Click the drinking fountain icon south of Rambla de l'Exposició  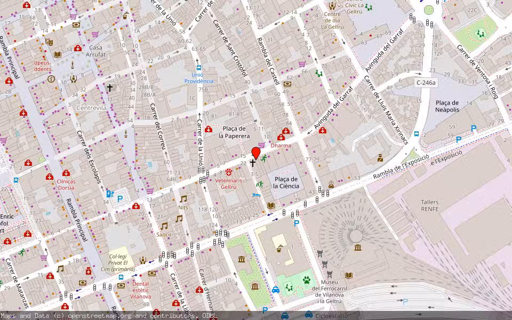[x=279, y=249]
